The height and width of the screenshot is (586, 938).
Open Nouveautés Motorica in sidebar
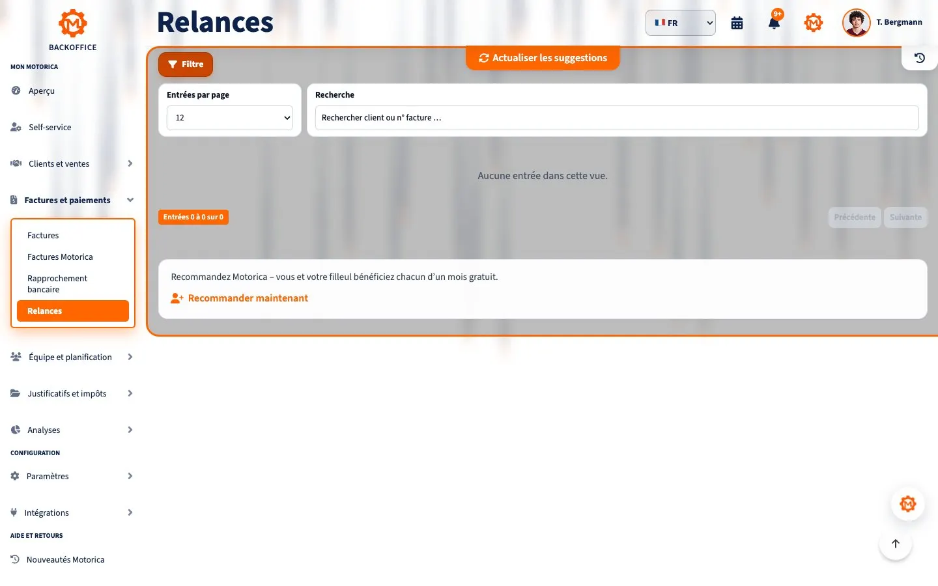coord(66,559)
